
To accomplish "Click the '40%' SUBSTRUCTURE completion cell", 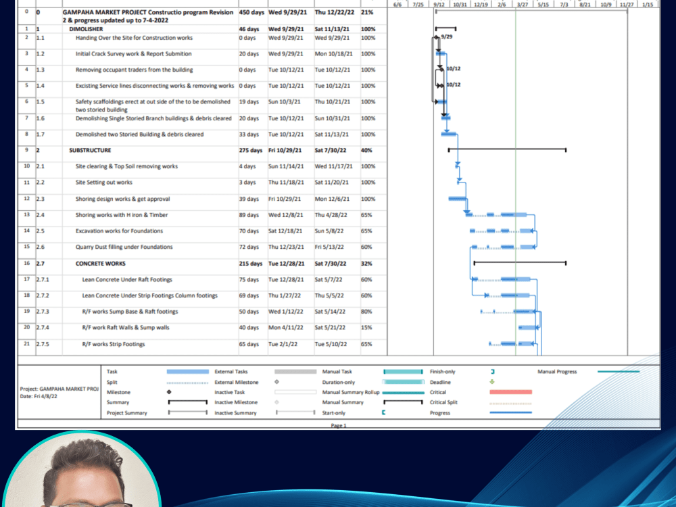I will (367, 151).
